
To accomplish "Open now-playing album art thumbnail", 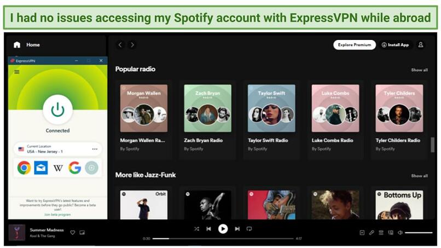I will pyautogui.click(x=17, y=233).
